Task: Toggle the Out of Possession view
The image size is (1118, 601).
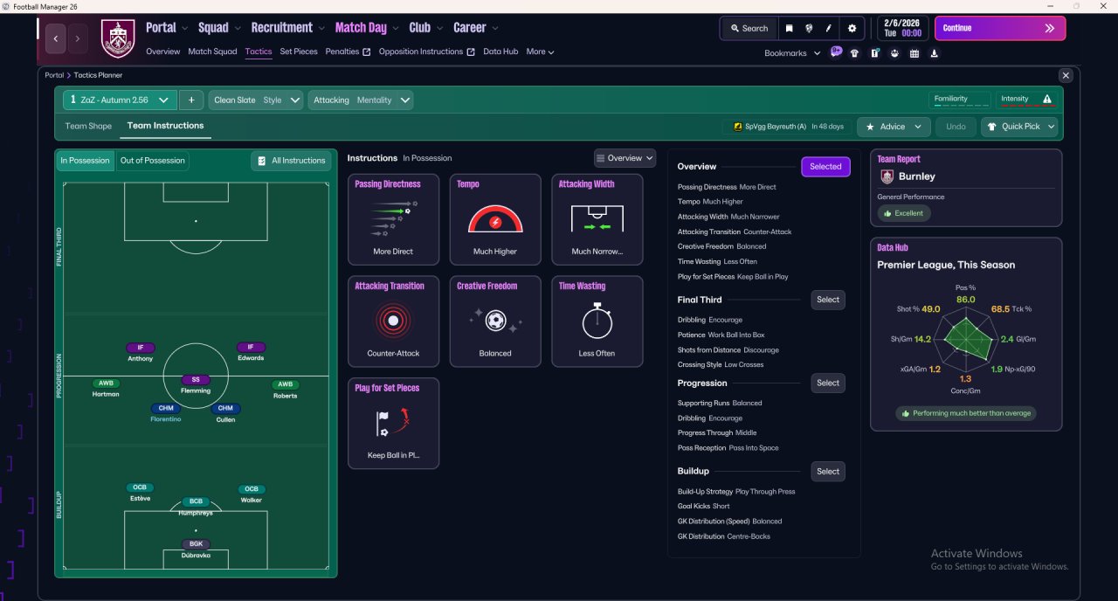Action: (x=153, y=161)
